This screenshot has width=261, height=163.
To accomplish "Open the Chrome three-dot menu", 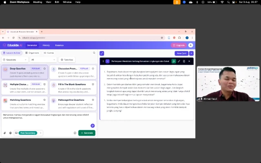I will (192, 38).
